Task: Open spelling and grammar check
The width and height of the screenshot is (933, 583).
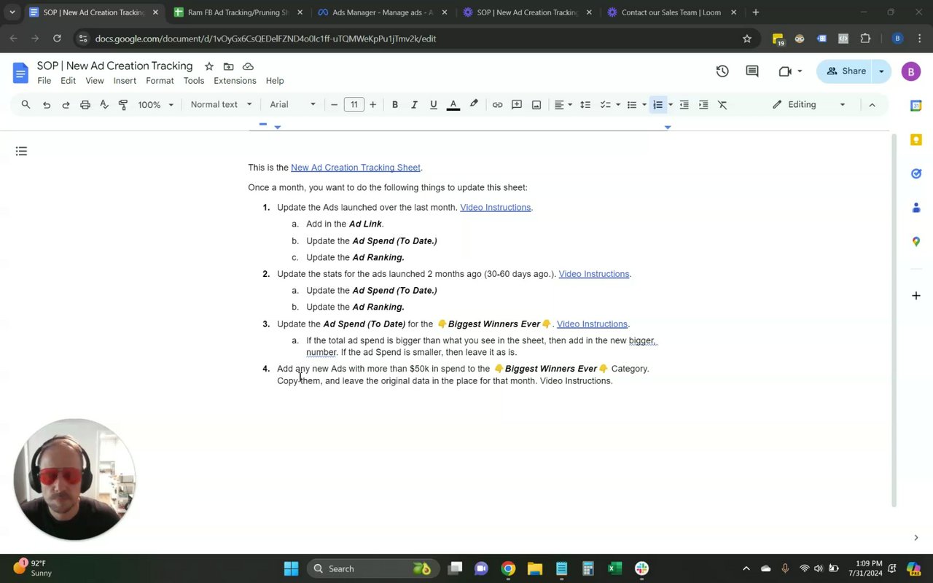Action: [104, 105]
